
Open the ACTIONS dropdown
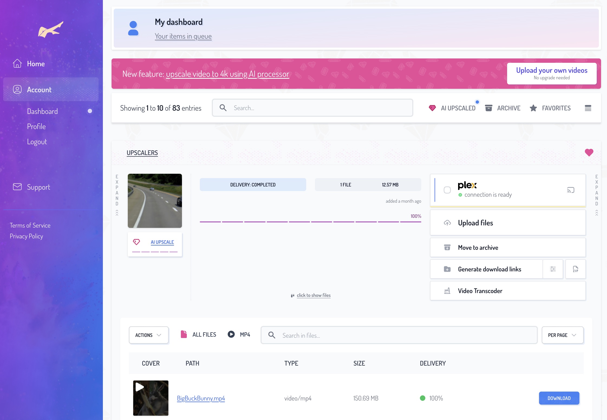(x=148, y=335)
